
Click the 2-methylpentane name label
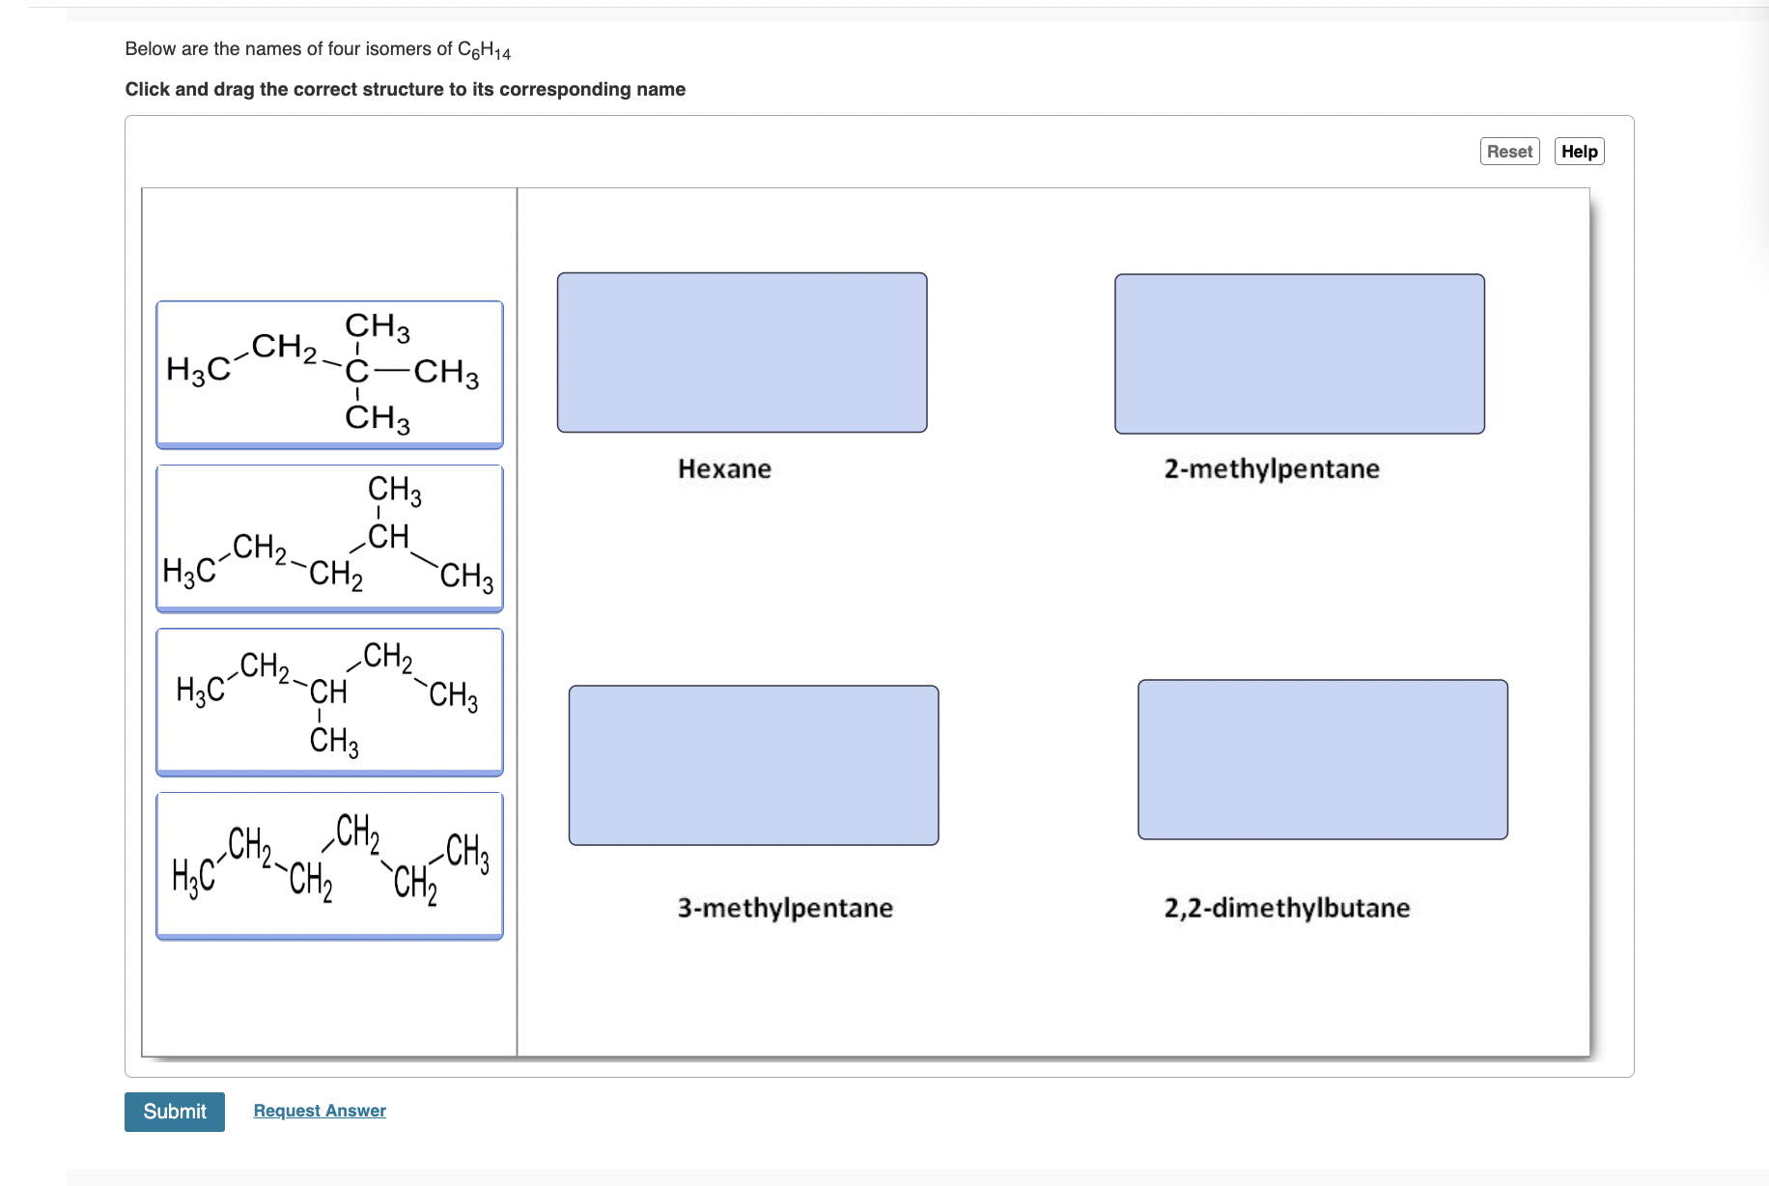click(x=1272, y=468)
